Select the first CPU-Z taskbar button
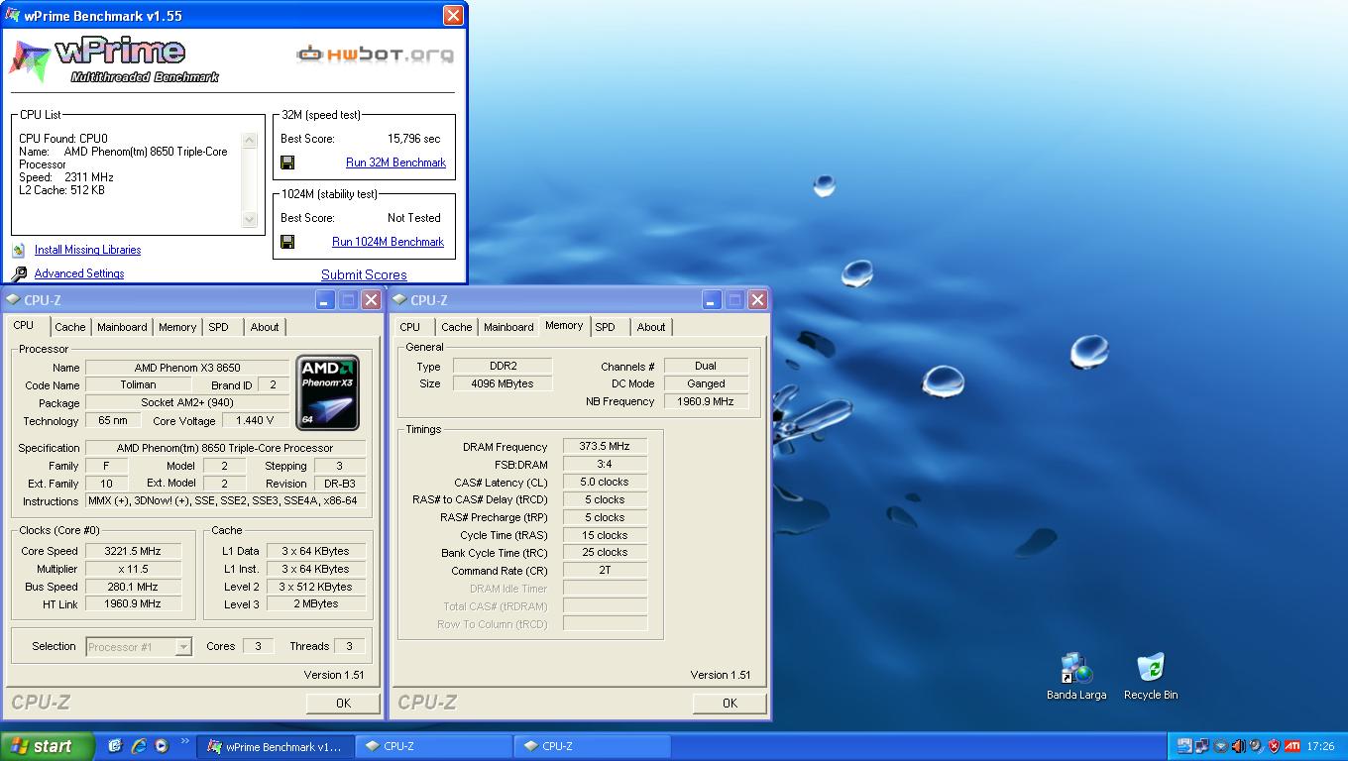The height and width of the screenshot is (761, 1348). pyautogui.click(x=433, y=746)
